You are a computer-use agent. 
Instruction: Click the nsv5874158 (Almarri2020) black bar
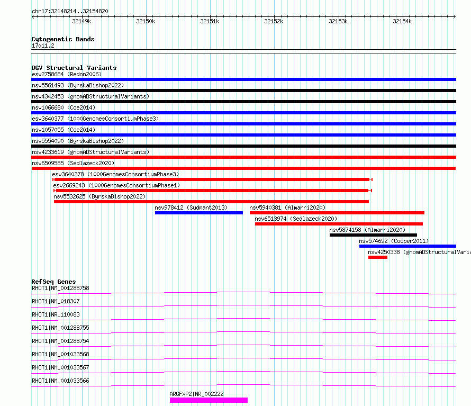click(373, 235)
